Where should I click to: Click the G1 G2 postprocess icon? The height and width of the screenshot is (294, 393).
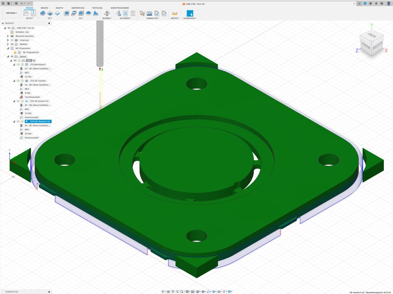click(126, 13)
